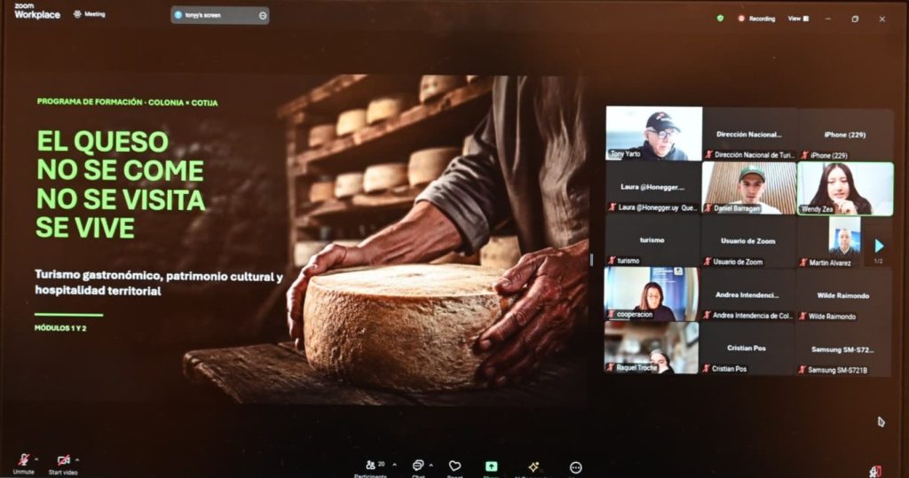Click muted mic icon beside Daniel Barragan label
Image resolution: width=909 pixels, height=478 pixels.
click(x=707, y=208)
